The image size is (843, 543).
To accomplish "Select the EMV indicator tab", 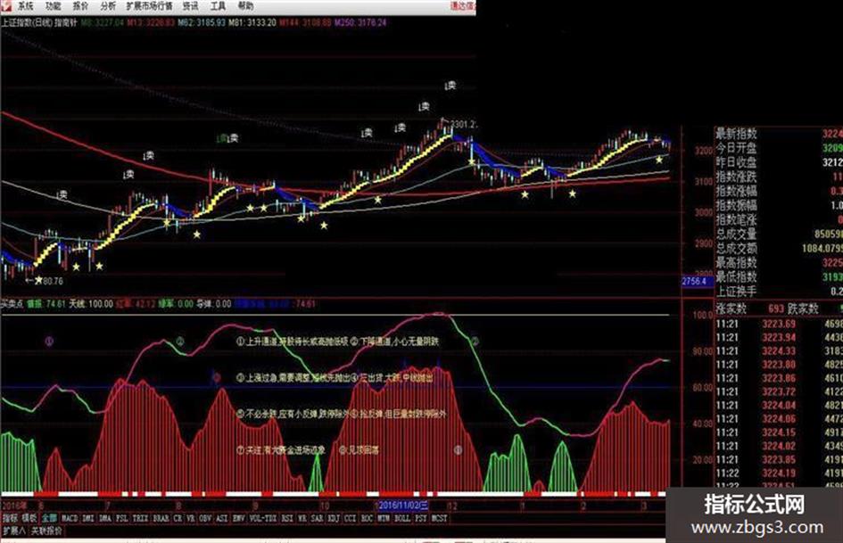I will click(x=238, y=518).
